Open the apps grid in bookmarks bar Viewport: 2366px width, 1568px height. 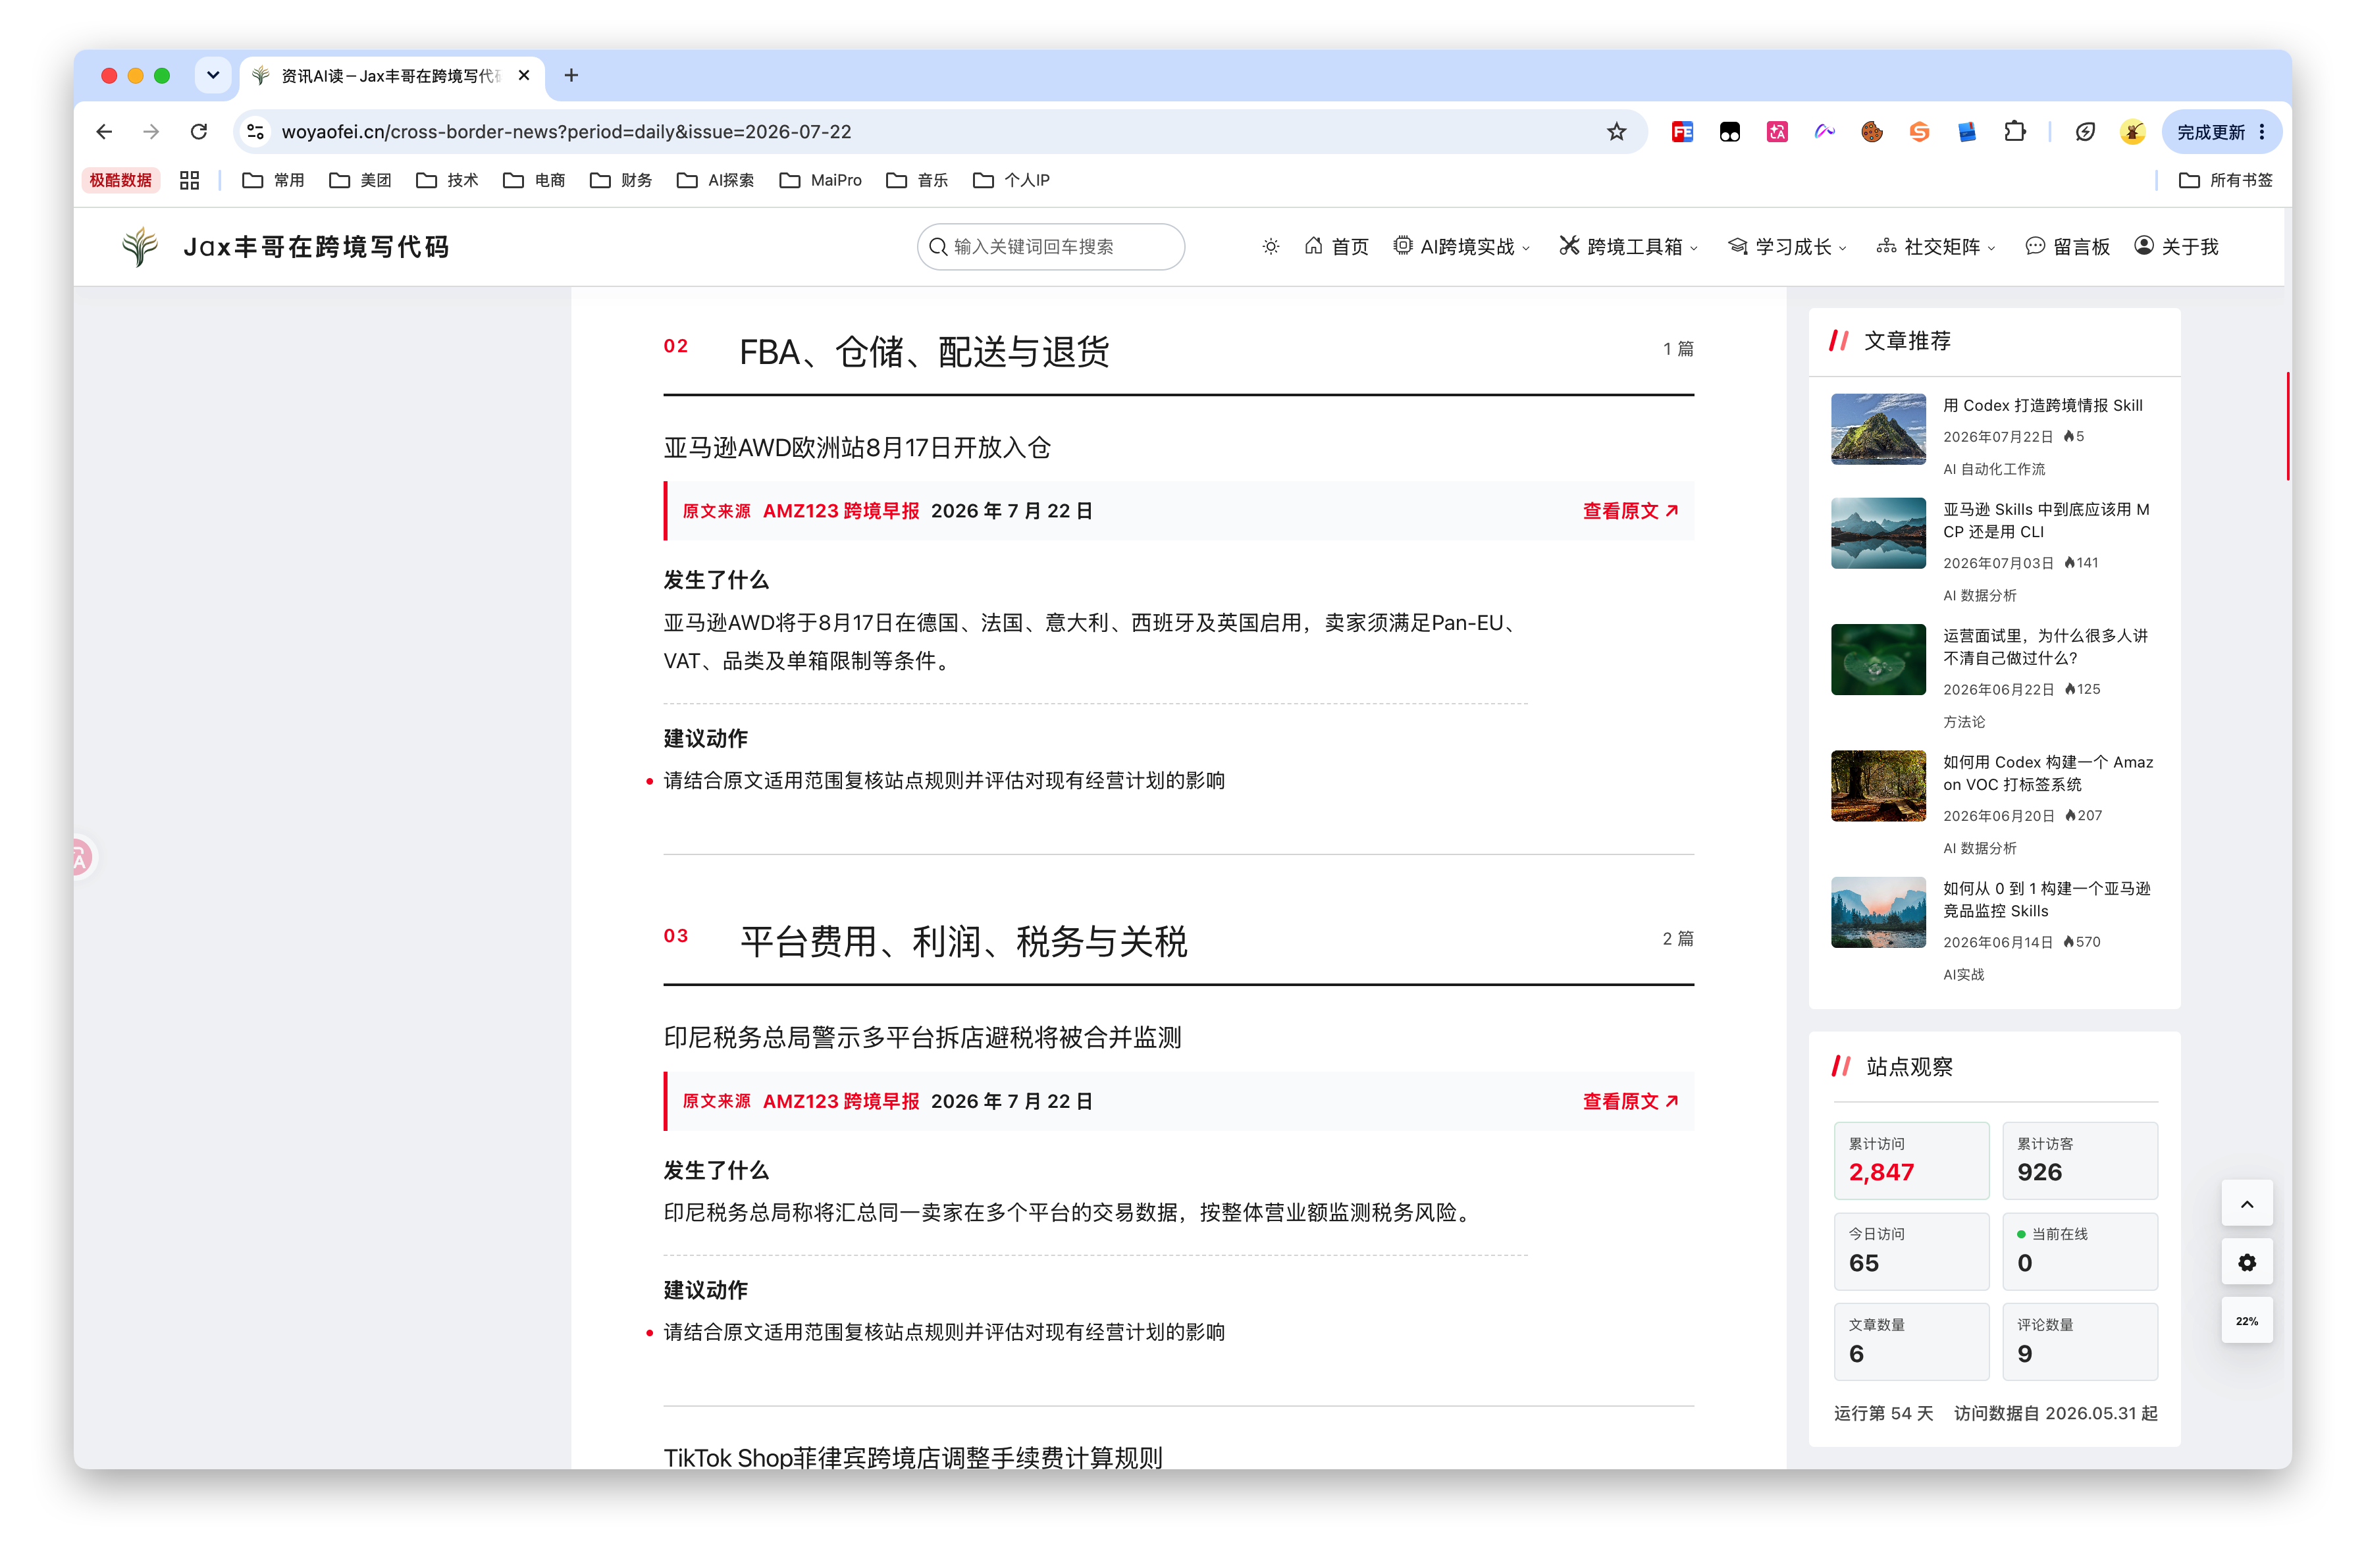click(189, 180)
